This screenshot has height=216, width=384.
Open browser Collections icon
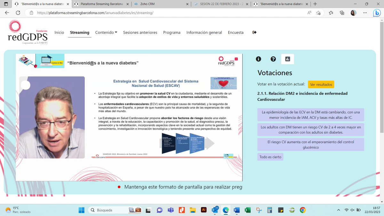(x=342, y=13)
